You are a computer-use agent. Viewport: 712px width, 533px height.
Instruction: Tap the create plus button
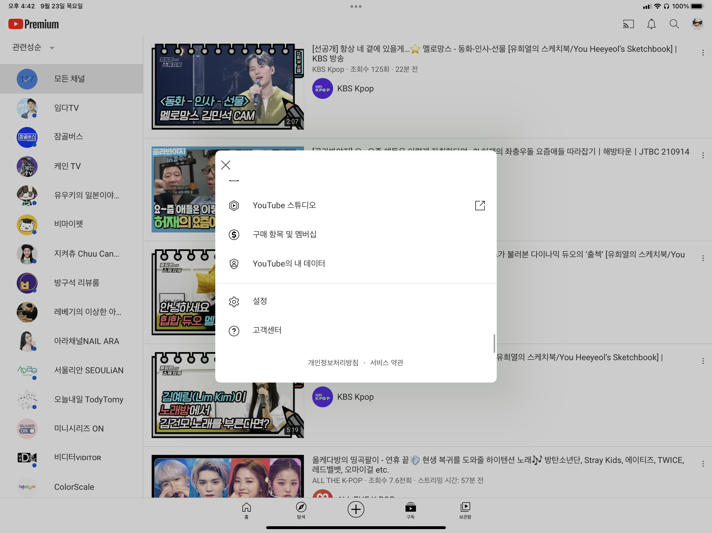point(356,509)
